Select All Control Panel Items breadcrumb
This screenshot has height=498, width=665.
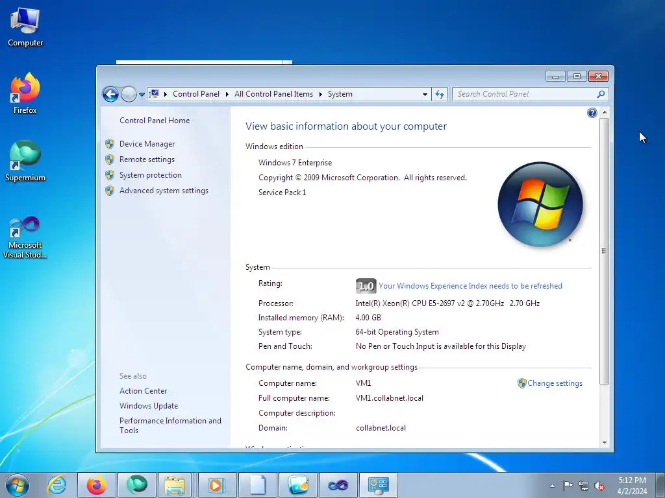[273, 94]
